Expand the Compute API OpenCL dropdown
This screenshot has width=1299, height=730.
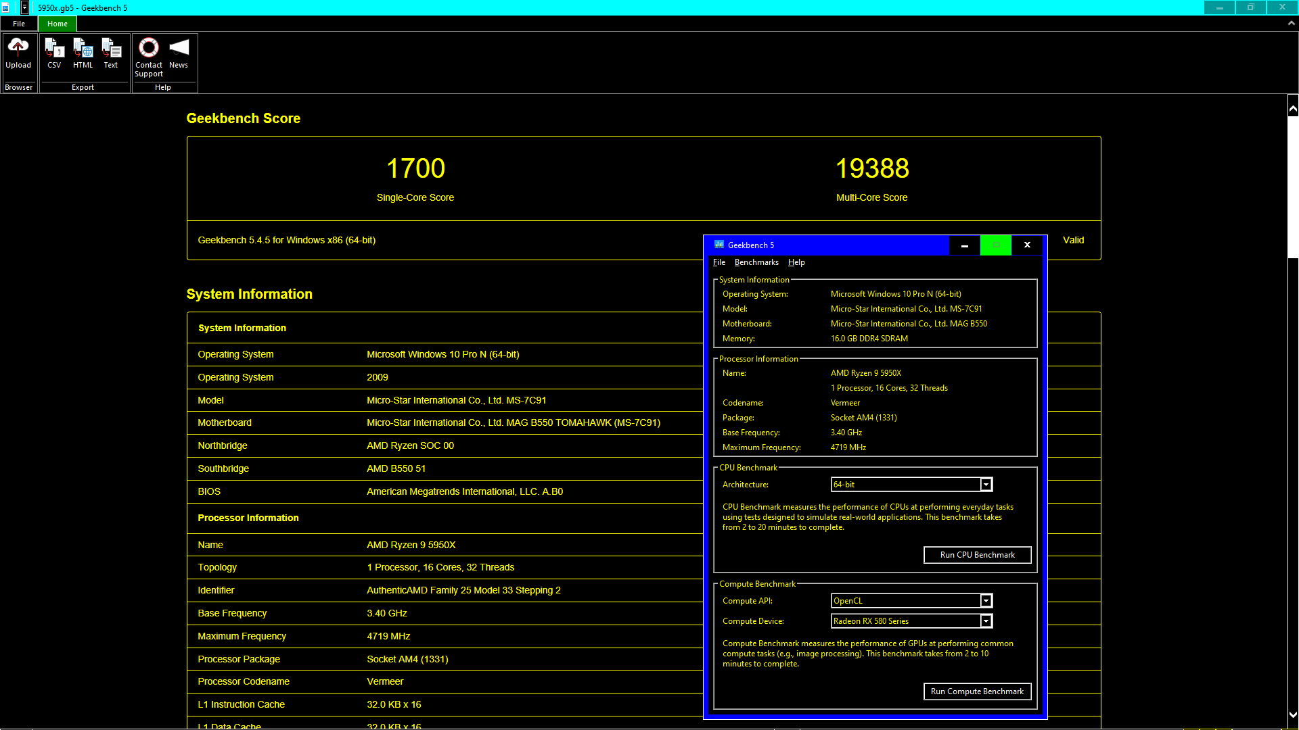986,601
